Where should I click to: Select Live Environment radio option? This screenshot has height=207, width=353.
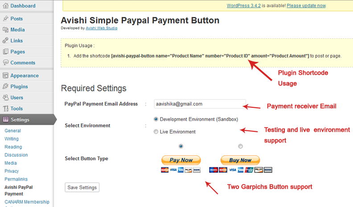pyautogui.click(x=156, y=132)
